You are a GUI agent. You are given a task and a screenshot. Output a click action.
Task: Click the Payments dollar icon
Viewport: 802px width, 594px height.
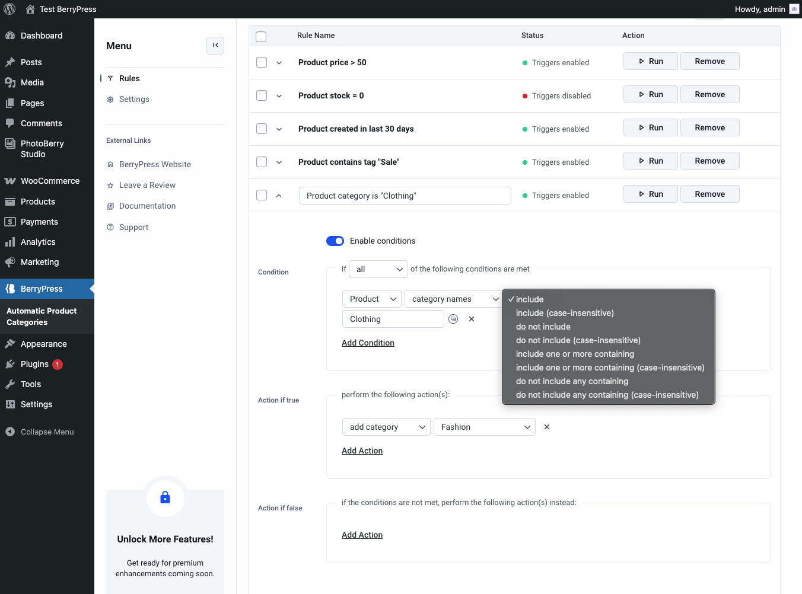[10, 222]
